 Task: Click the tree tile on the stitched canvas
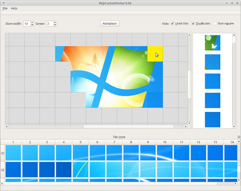[94, 54]
